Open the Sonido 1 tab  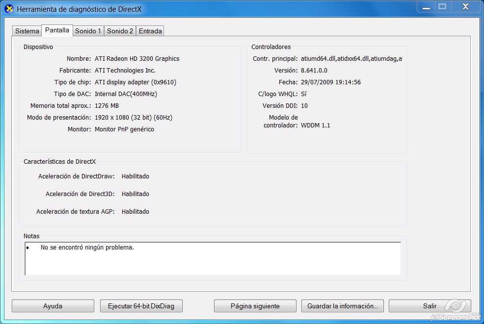point(88,31)
